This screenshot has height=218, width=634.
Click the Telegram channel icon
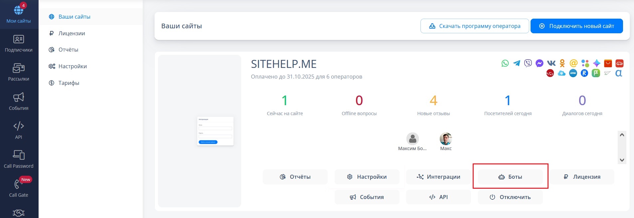(x=517, y=63)
